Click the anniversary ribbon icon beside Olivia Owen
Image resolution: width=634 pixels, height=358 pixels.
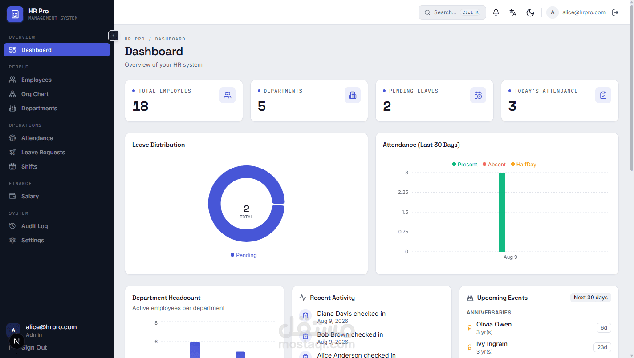[469, 328]
